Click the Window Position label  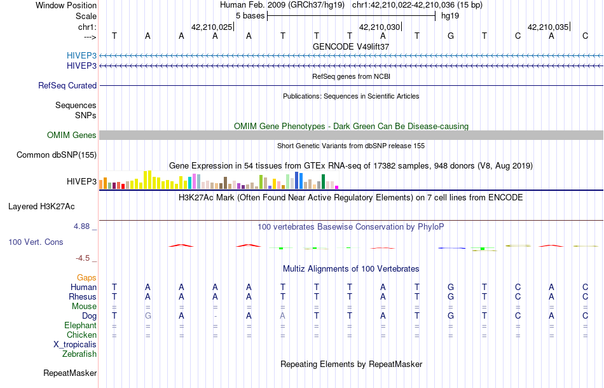66,5
